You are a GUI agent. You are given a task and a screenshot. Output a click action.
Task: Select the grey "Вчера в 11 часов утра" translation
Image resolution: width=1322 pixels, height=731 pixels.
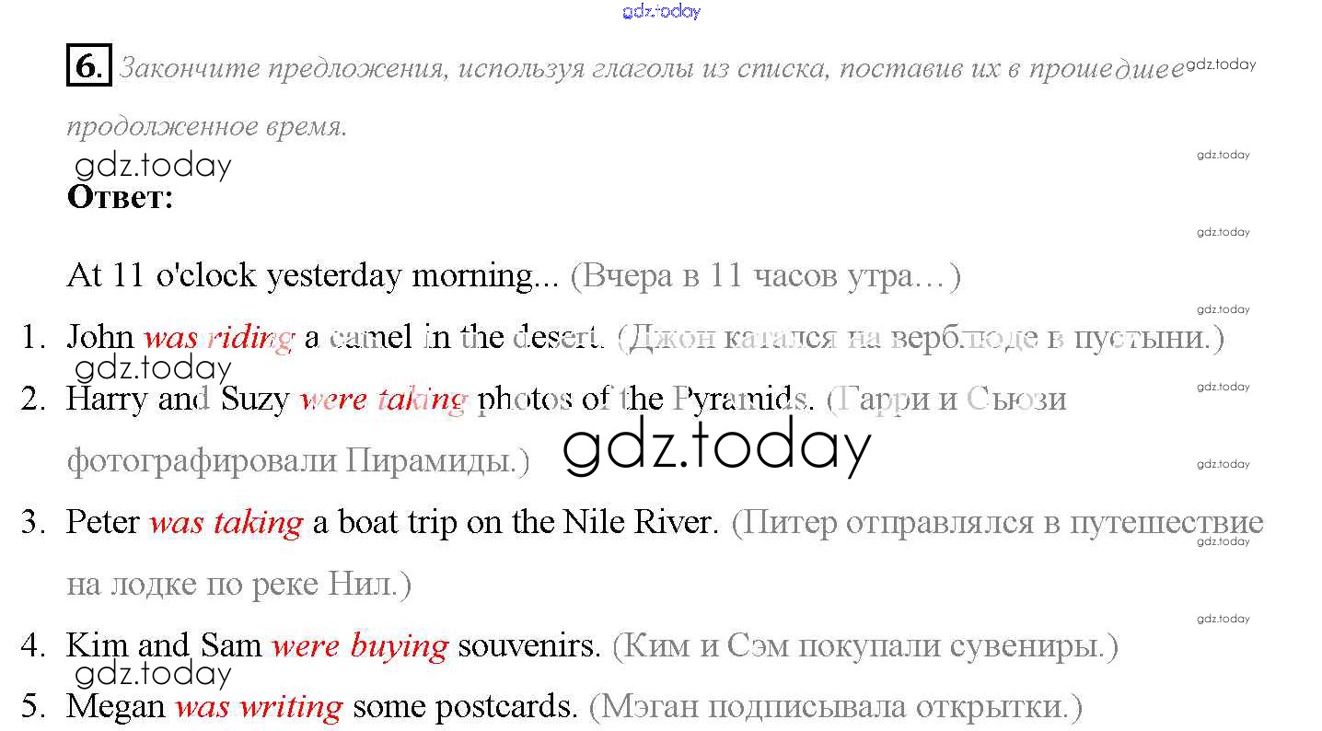click(x=765, y=276)
